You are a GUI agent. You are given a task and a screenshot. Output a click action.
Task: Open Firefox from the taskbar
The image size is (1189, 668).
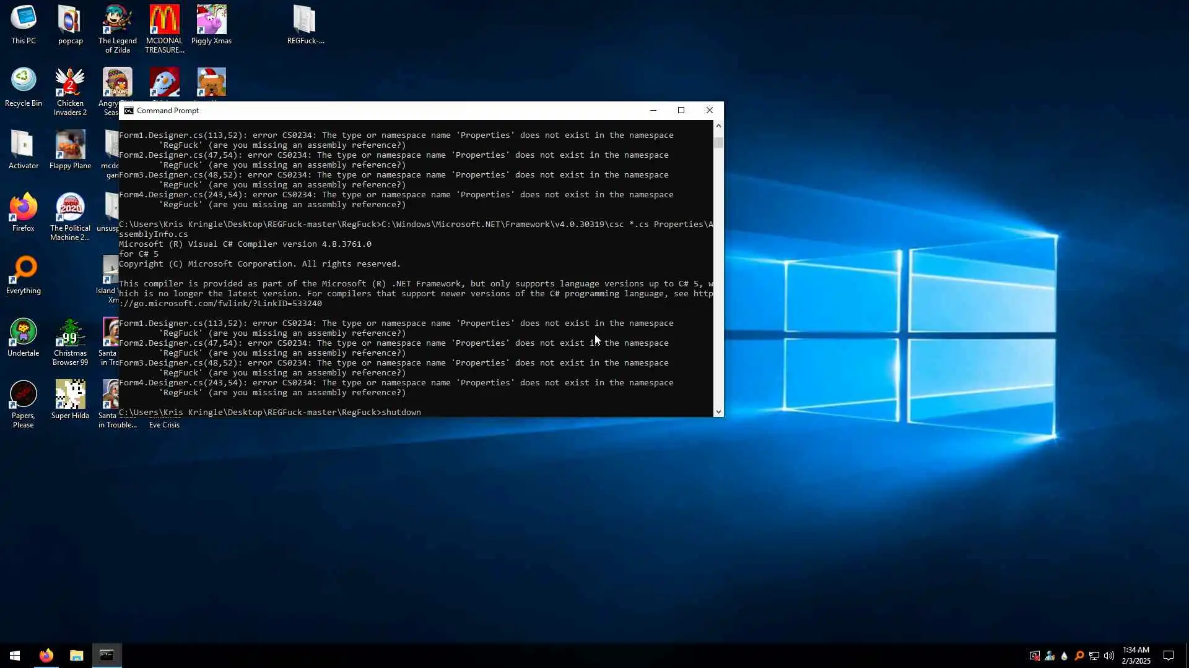pyautogui.click(x=46, y=656)
